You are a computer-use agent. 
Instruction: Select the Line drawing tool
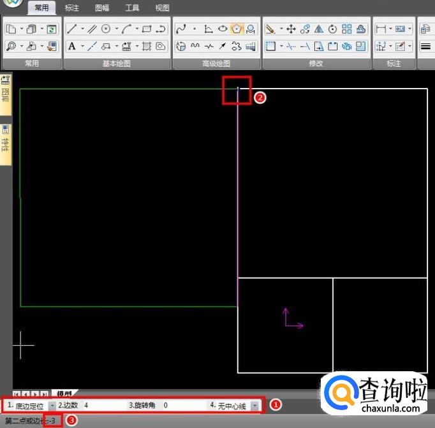click(x=72, y=29)
